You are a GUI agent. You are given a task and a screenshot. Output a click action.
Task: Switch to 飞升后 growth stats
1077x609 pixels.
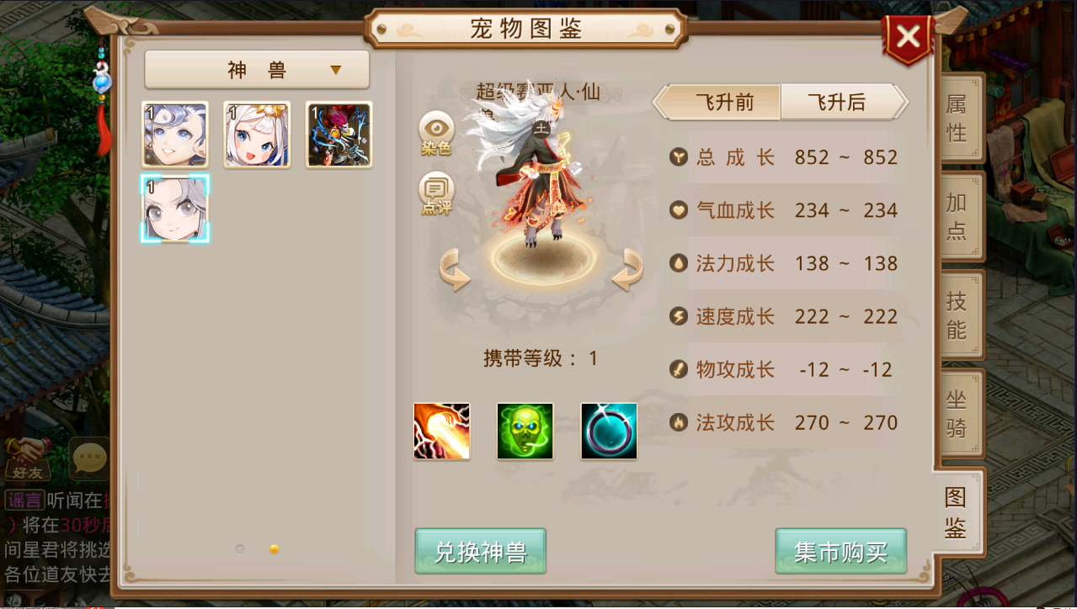click(842, 103)
